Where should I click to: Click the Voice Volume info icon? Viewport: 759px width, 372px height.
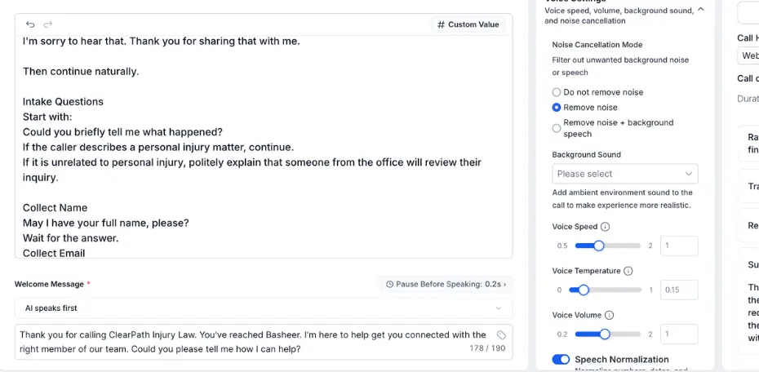(610, 316)
